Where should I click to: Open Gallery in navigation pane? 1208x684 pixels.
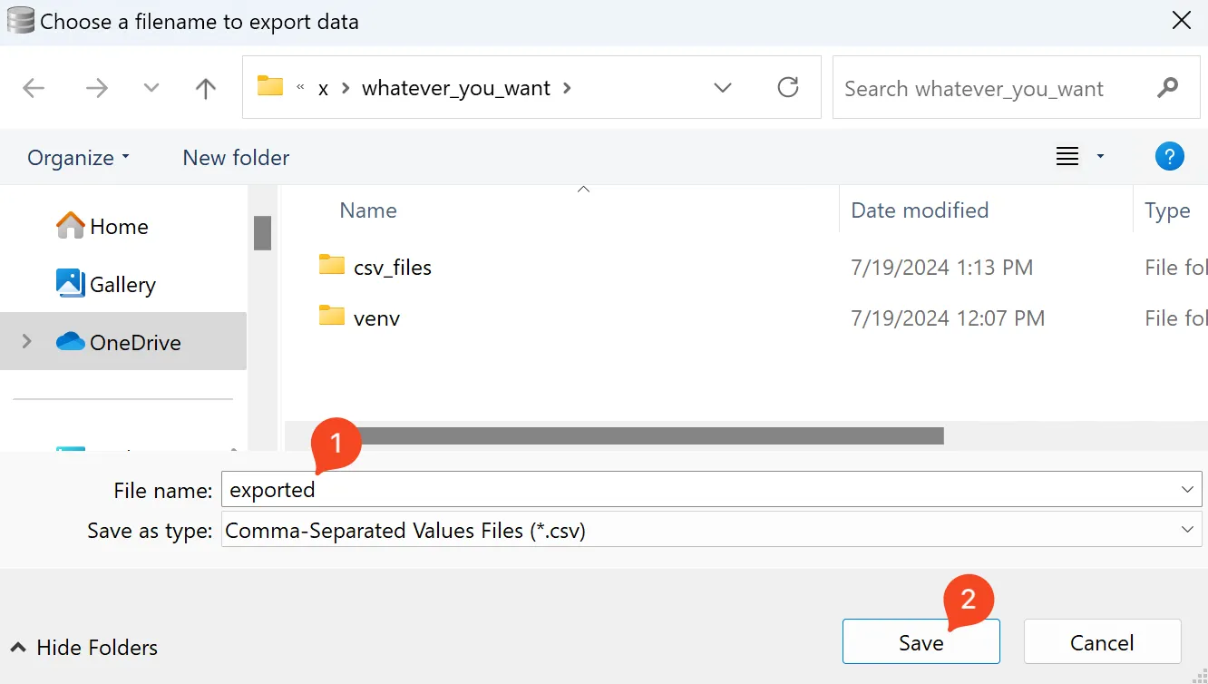tap(122, 285)
